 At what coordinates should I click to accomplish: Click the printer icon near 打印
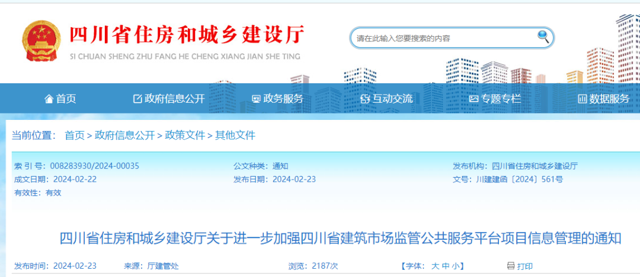click(511, 266)
